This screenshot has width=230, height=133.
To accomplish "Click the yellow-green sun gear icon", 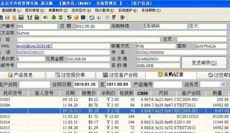I will (61, 18).
